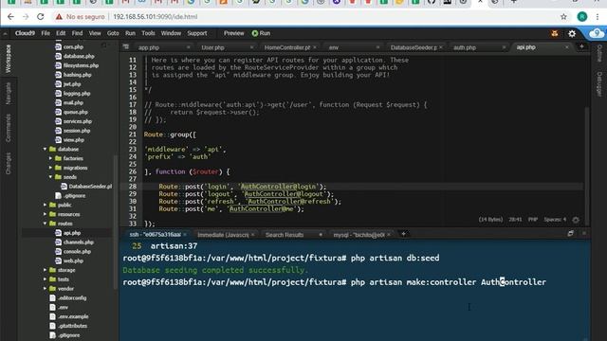Open the Navigate side panel
The width and height of the screenshot is (607, 341).
(x=8, y=93)
